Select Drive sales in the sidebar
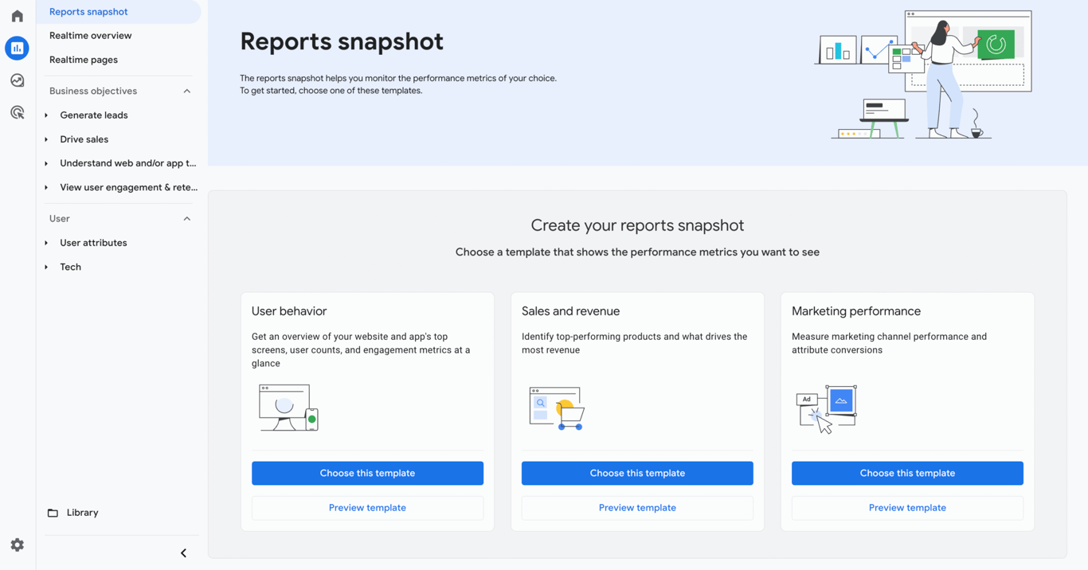 coord(84,139)
